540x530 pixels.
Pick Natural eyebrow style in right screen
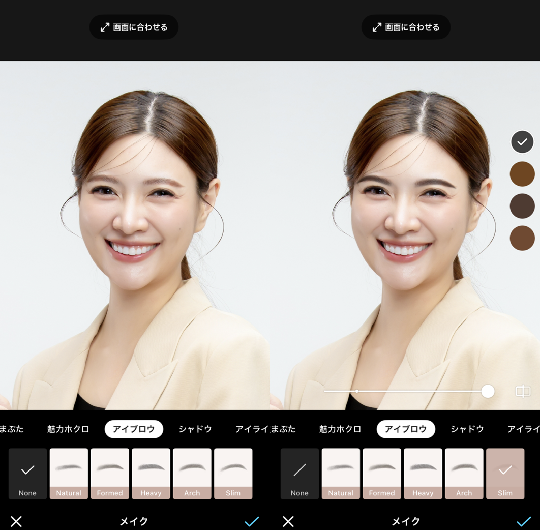pyautogui.click(x=341, y=474)
